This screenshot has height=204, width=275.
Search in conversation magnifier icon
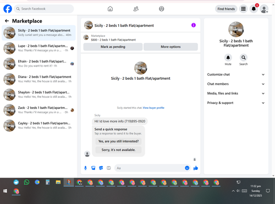[x=244, y=58]
